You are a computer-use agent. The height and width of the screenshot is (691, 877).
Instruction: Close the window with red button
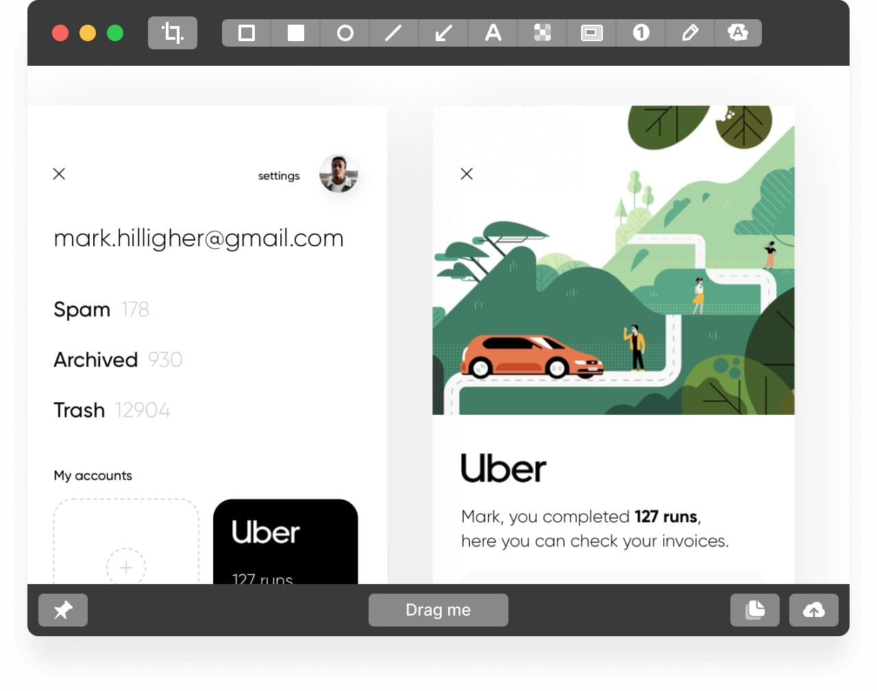[60, 33]
